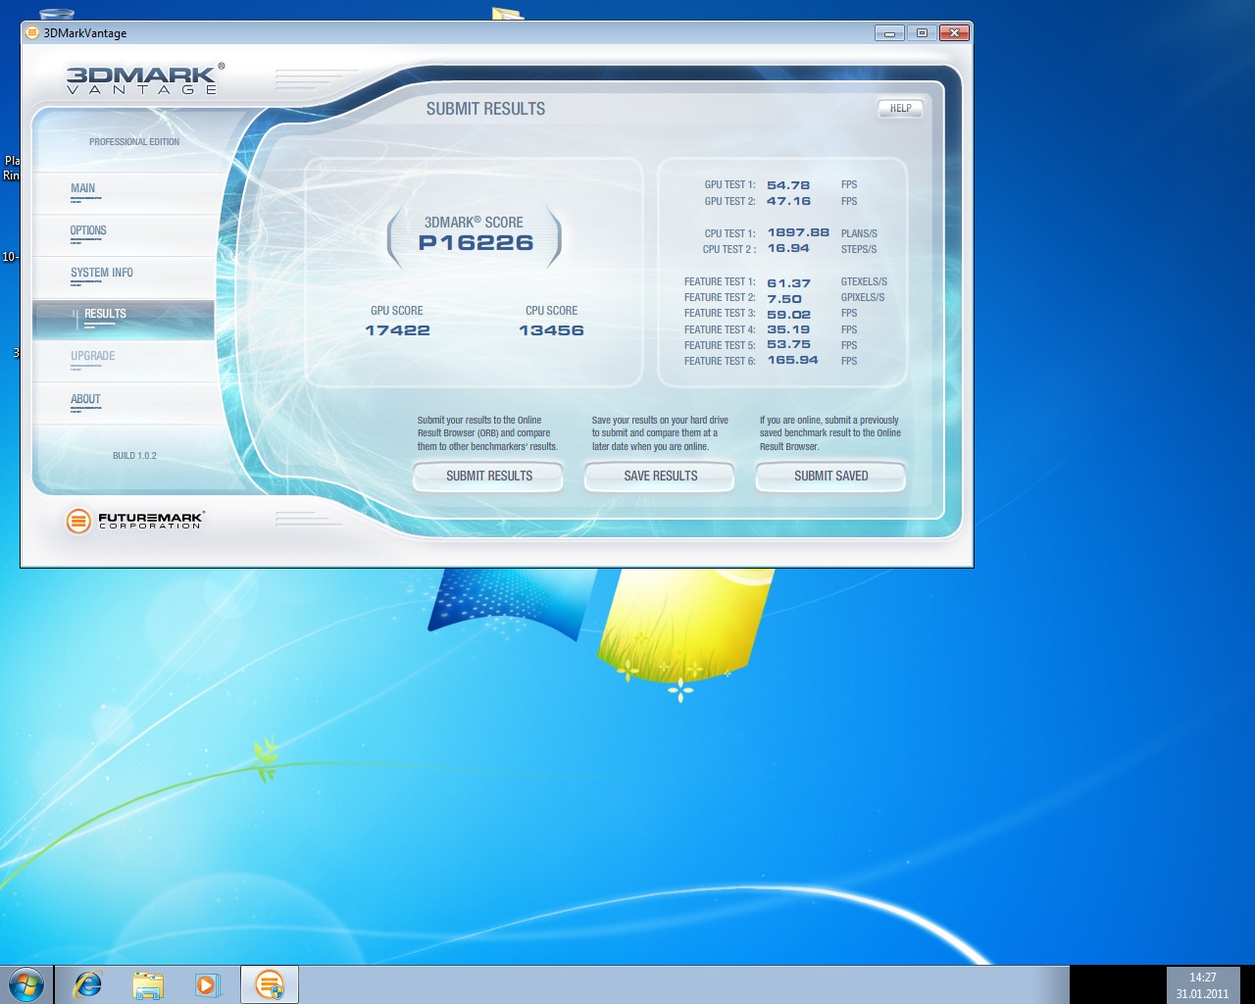Click the 3DMark Vantage logo

point(145,78)
